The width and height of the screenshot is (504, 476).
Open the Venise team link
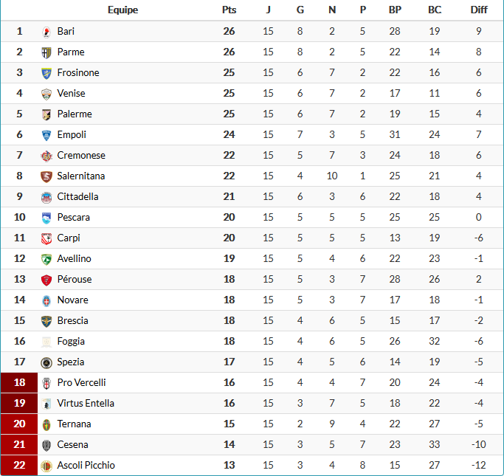point(71,94)
